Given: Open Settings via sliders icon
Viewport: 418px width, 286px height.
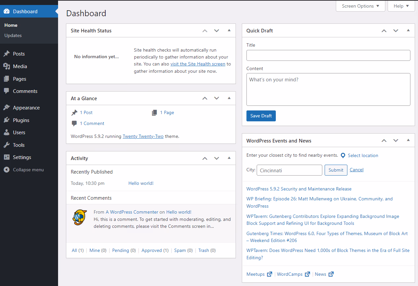Looking at the screenshot, I should [x=7, y=157].
